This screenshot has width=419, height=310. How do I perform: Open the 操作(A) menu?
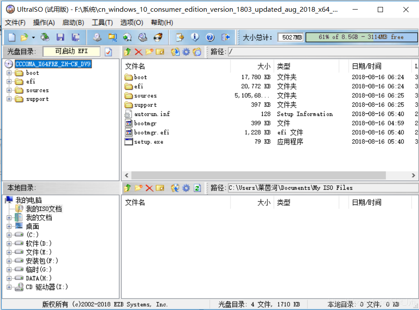tap(44, 23)
